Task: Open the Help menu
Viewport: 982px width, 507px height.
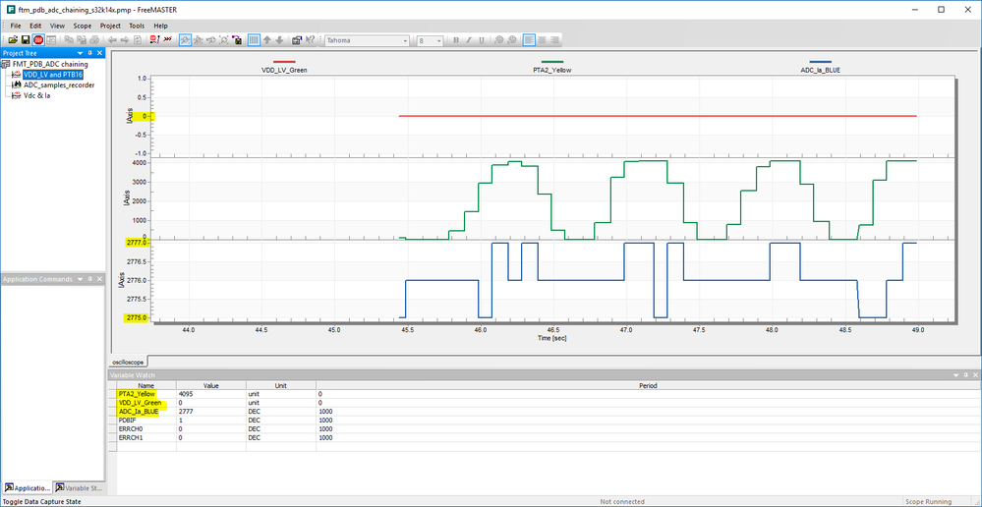Action: [x=161, y=26]
